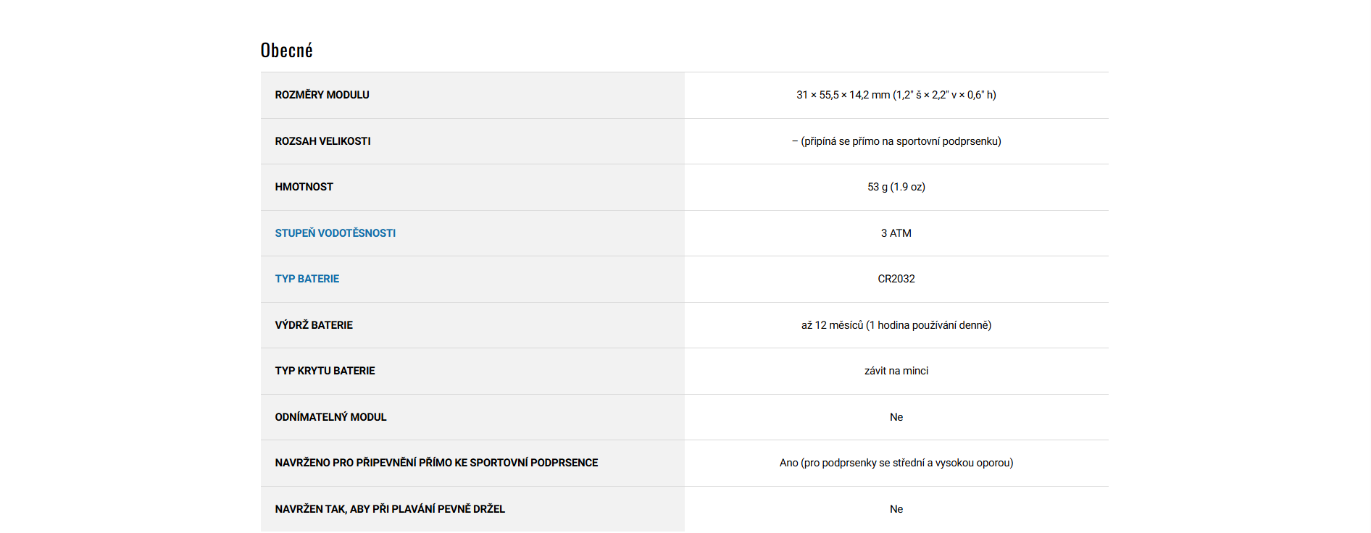Click the TYP KRYTU BATERIE row label

tap(325, 371)
